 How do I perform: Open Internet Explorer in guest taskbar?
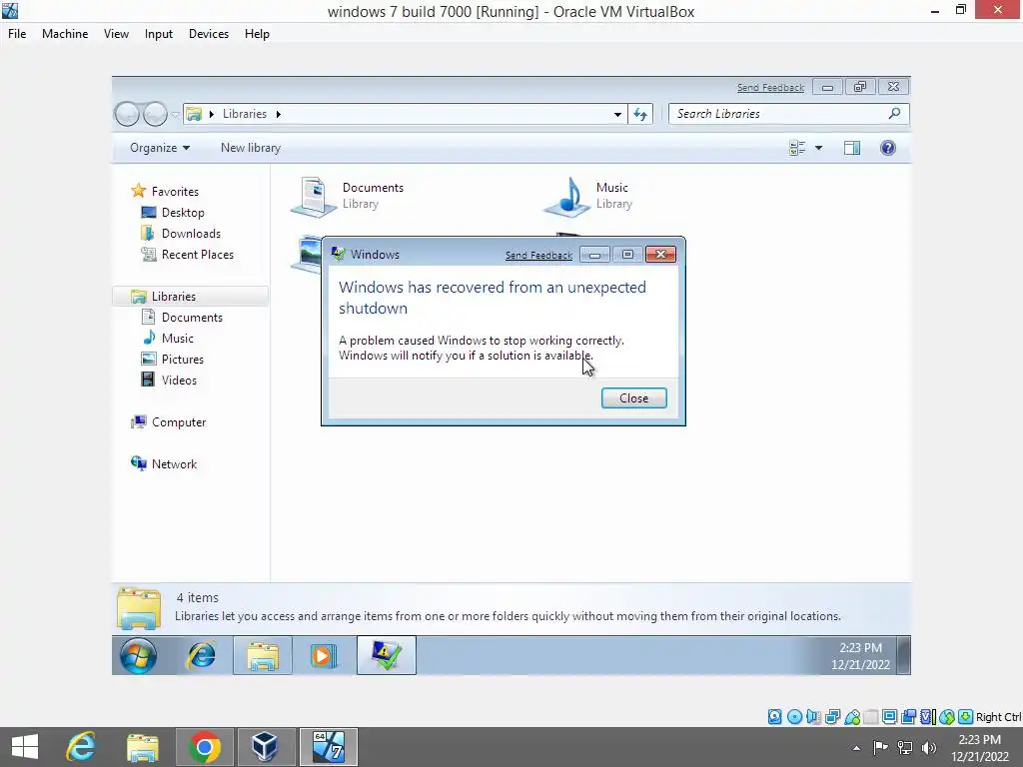201,655
